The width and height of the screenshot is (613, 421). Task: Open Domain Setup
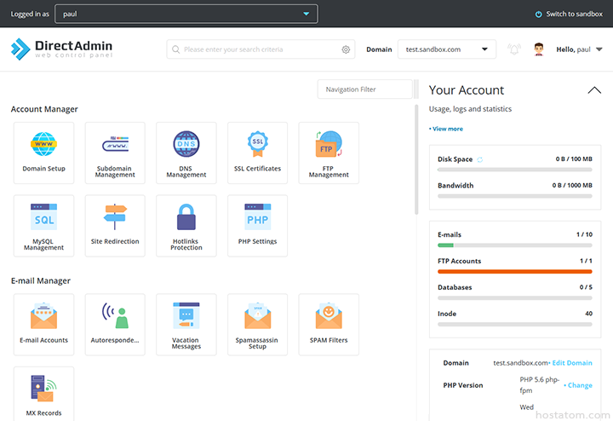click(x=43, y=153)
